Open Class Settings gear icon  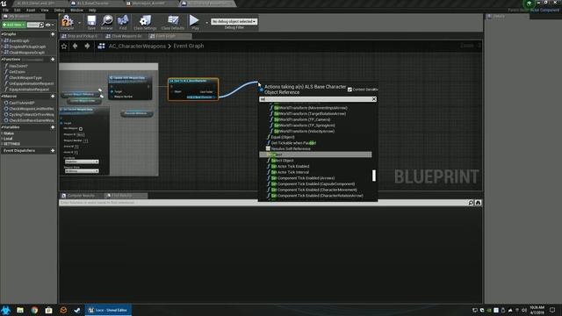tap(145, 20)
